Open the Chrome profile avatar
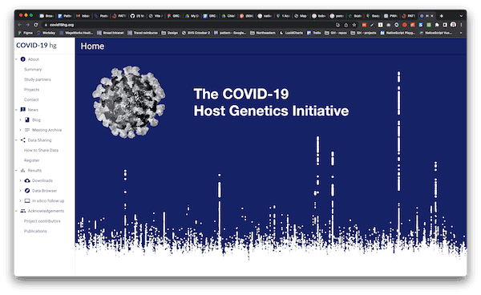The height and width of the screenshot is (295, 481). pos(453,25)
